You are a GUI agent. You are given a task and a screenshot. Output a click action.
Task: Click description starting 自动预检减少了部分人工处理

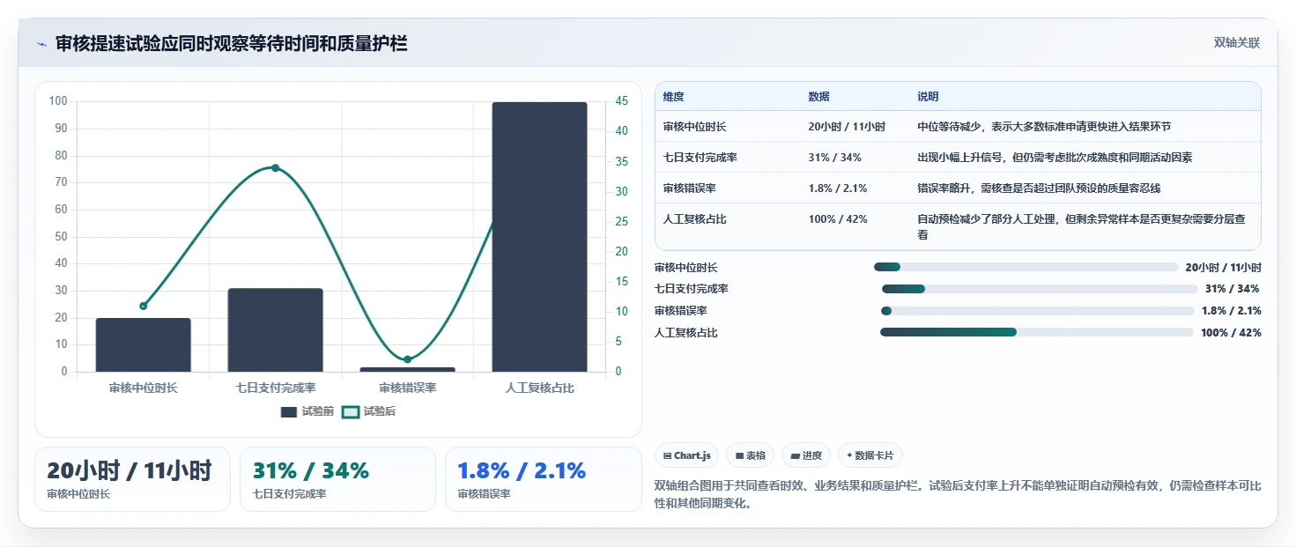pos(1082,227)
